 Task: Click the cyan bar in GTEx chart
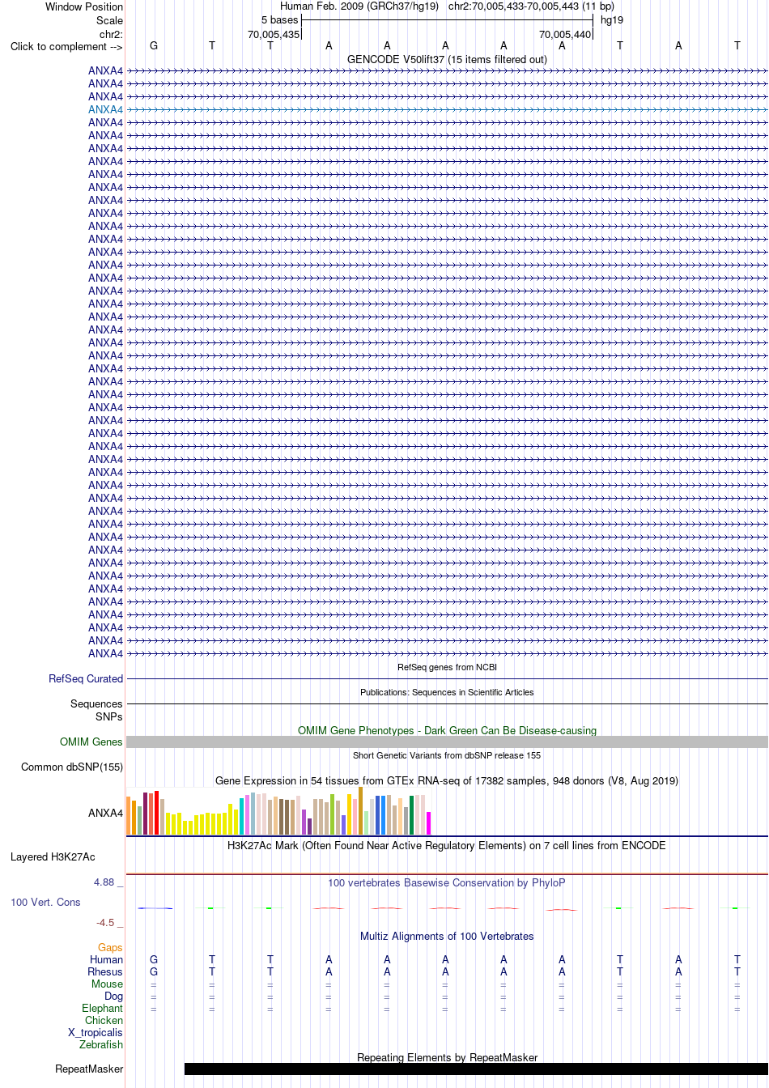click(x=242, y=816)
